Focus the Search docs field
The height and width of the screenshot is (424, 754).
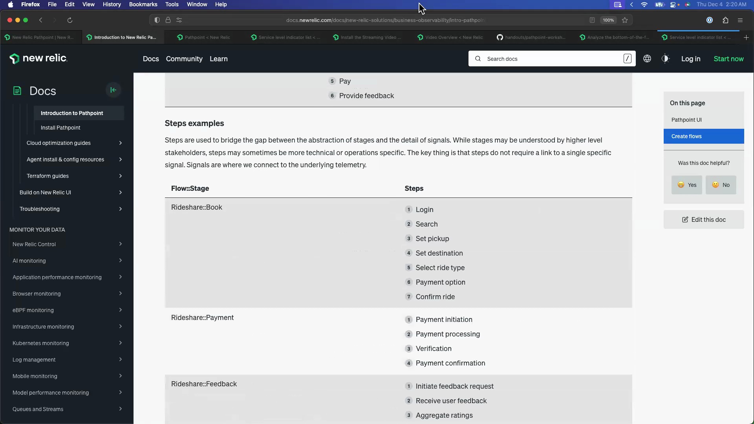[x=550, y=58]
